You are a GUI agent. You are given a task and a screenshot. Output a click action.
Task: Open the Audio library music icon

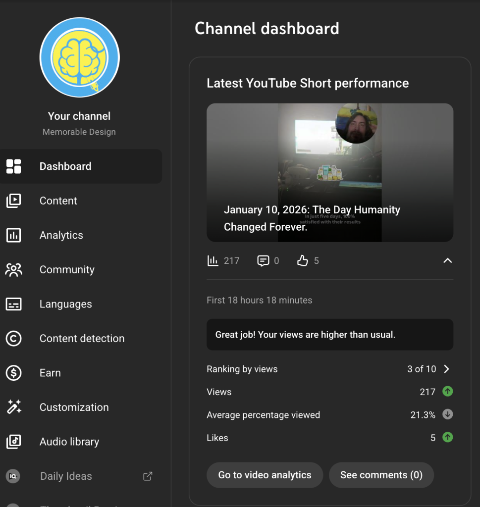point(13,442)
